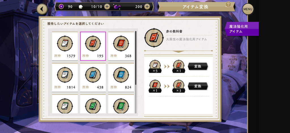Open the help question mark icon
This screenshot has height=133, width=290.
[x=229, y=5]
